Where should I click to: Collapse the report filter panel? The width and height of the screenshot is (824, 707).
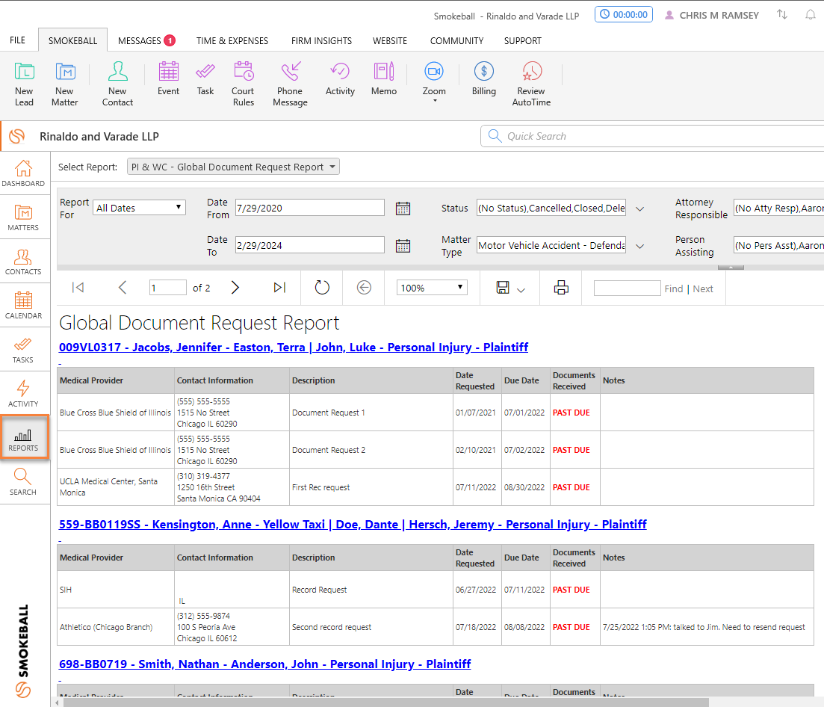[x=731, y=268]
